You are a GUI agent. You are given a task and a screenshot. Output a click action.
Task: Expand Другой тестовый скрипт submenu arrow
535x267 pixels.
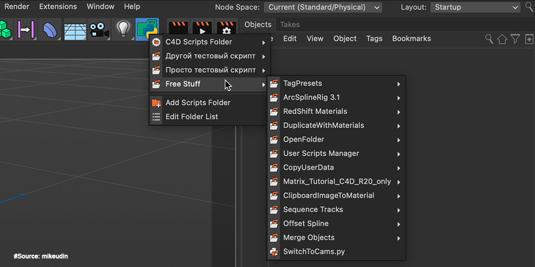[x=264, y=57]
